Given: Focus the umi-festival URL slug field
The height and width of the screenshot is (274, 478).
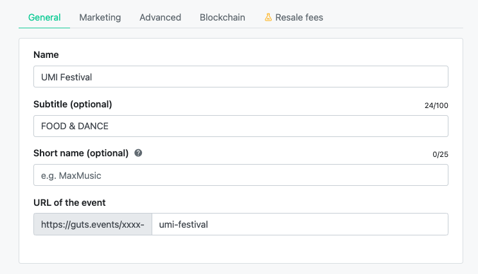Looking at the screenshot, I should (300, 224).
